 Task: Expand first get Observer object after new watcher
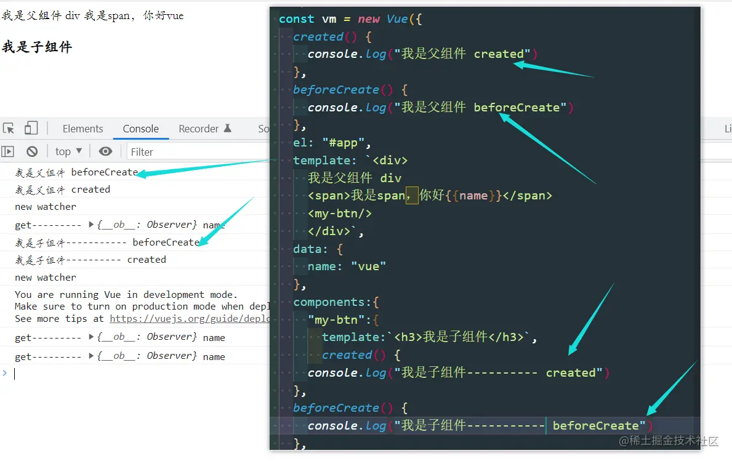tap(91, 225)
